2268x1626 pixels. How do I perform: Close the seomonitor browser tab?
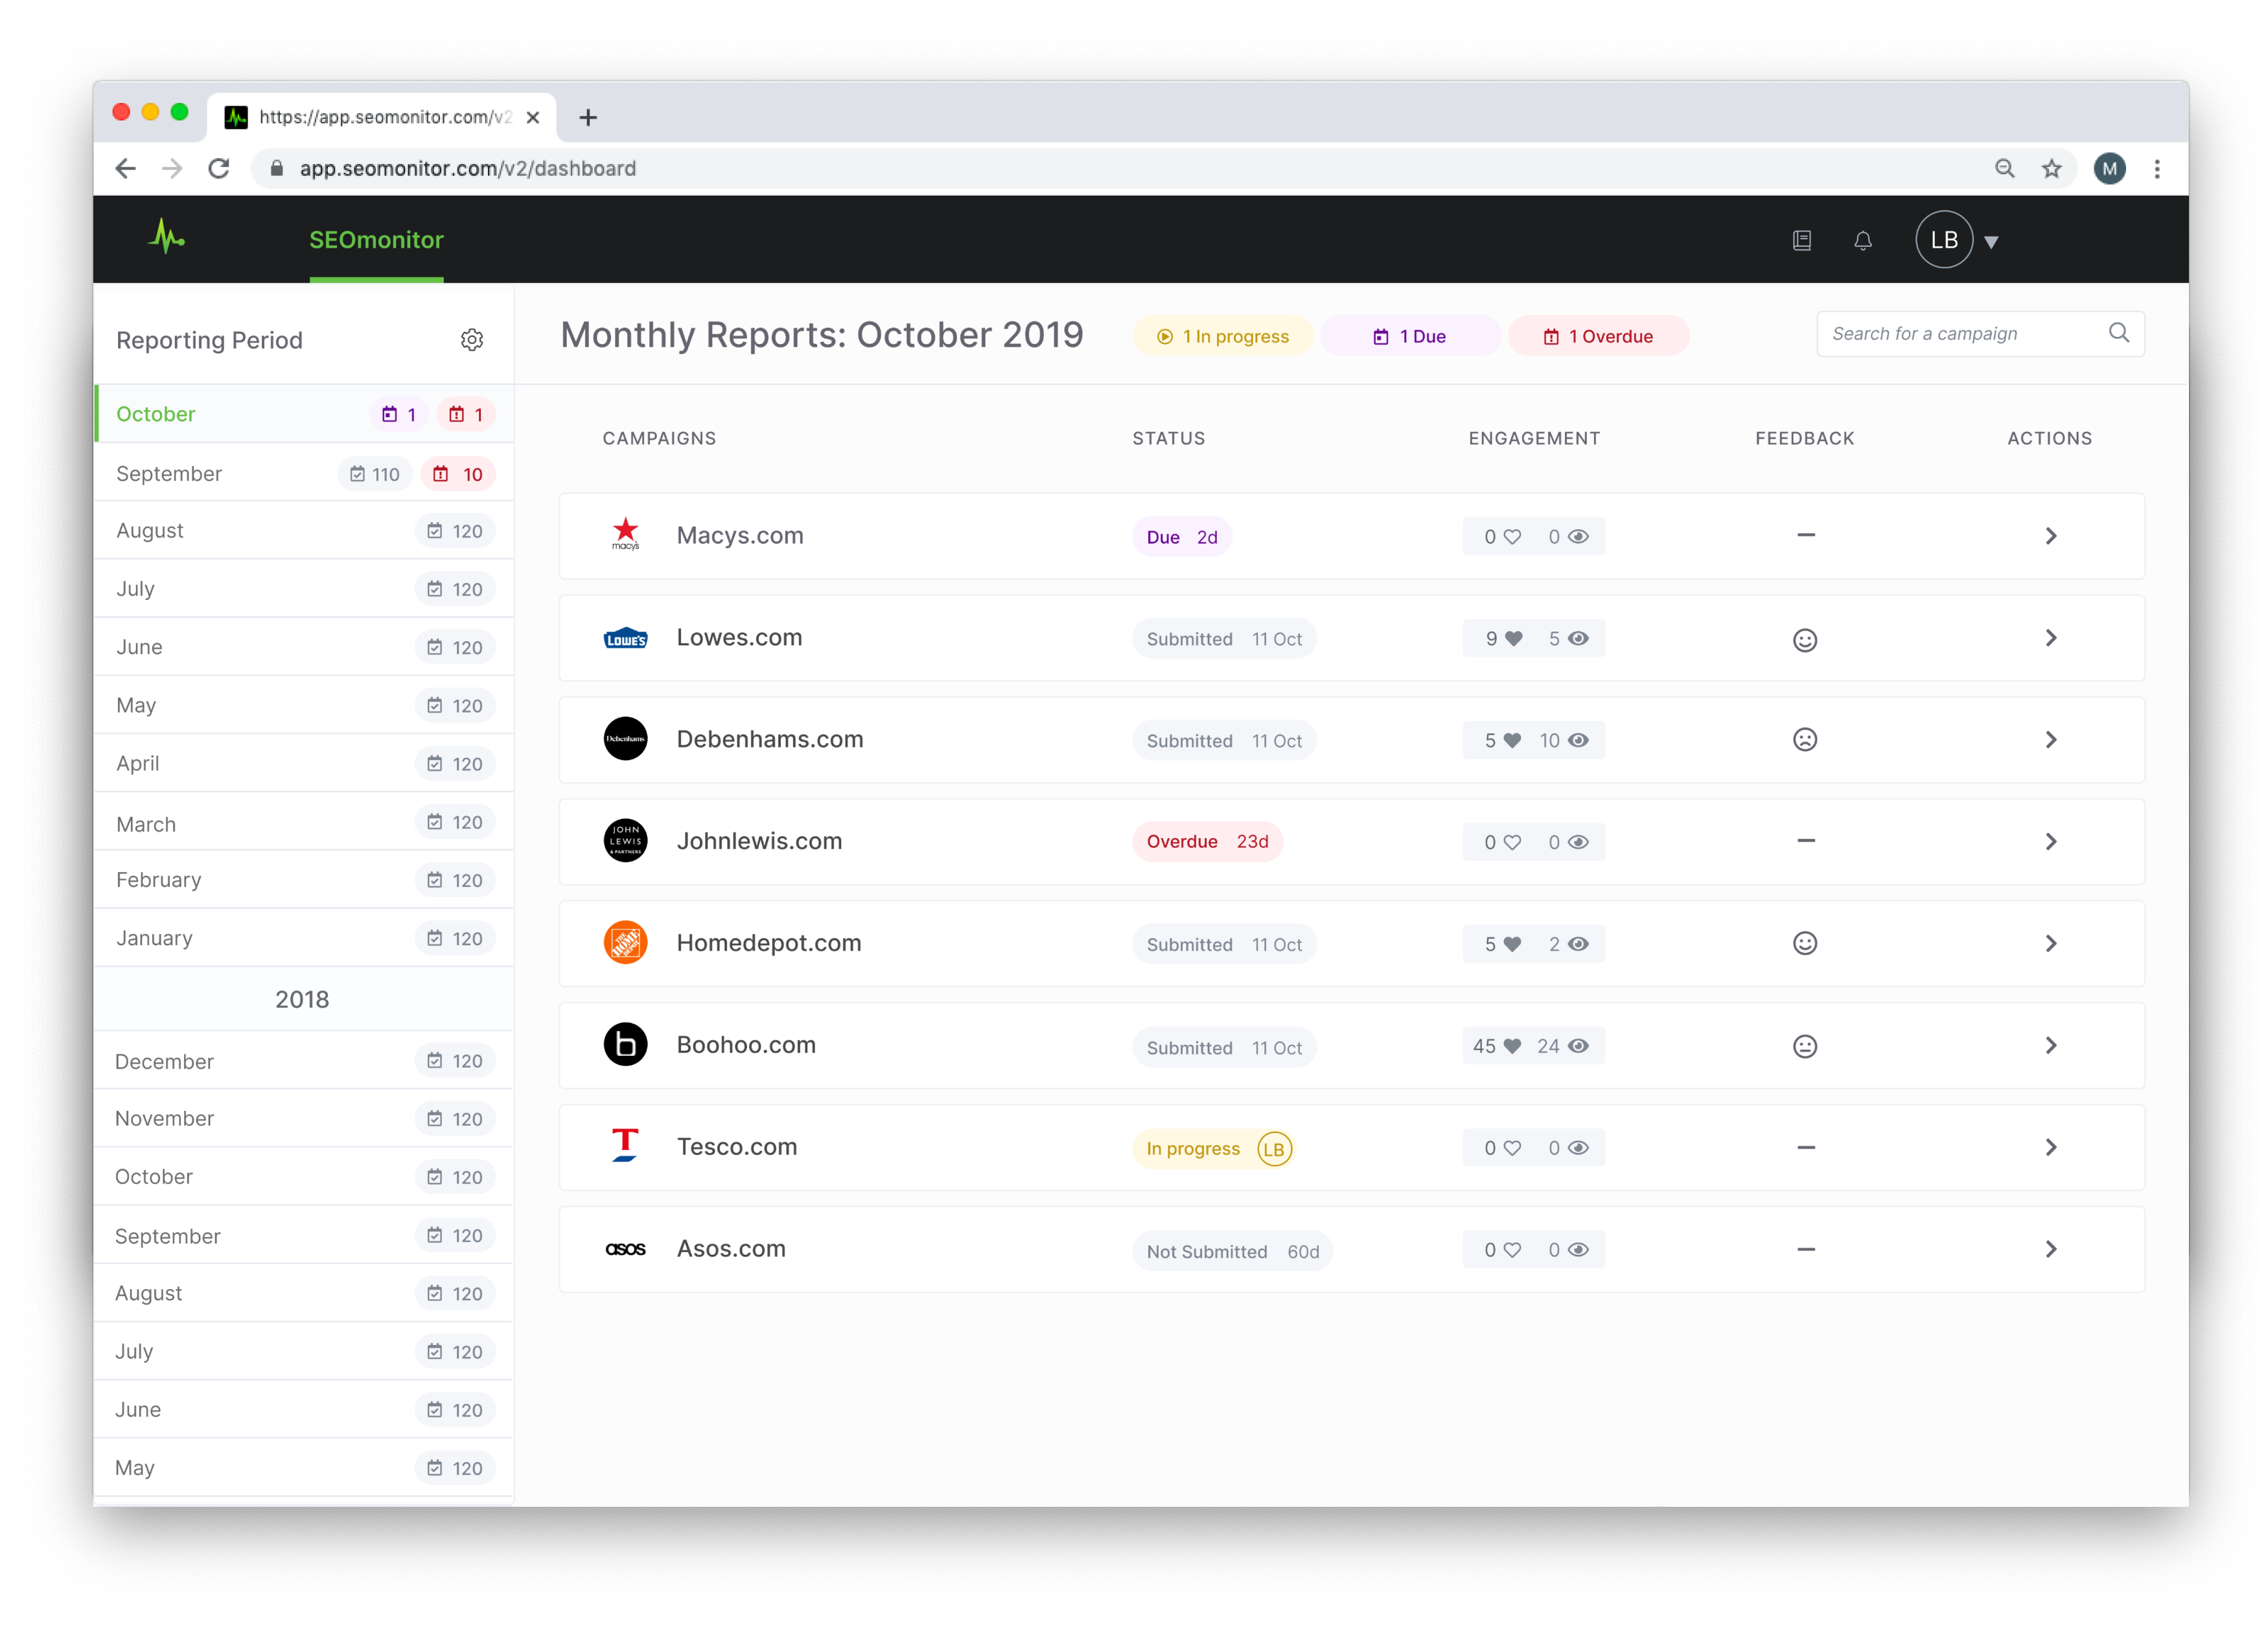coord(533,117)
